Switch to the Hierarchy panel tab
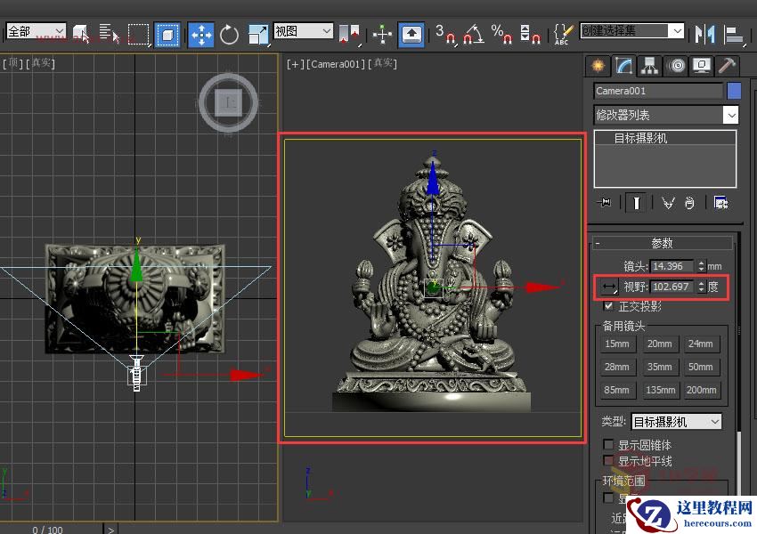The image size is (757, 534). (650, 66)
